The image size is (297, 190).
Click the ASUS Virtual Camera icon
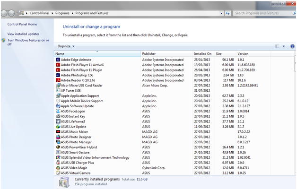(58, 173)
